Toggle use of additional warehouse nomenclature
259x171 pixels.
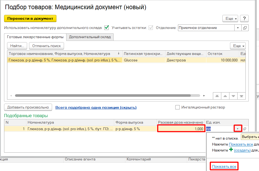(x=107, y=28)
